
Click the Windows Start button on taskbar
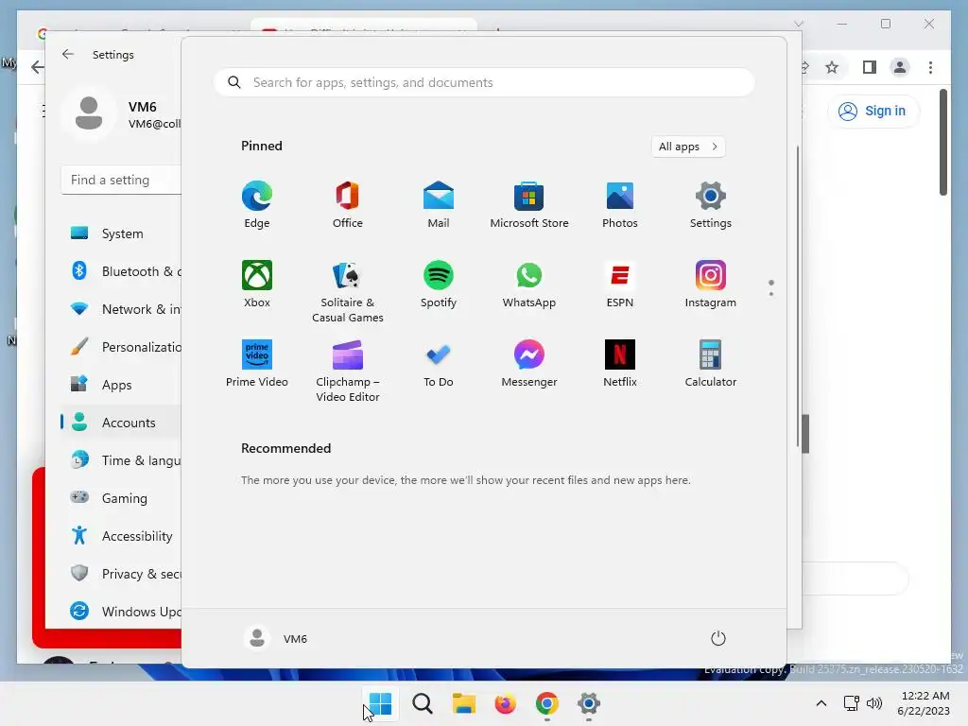tap(380, 703)
